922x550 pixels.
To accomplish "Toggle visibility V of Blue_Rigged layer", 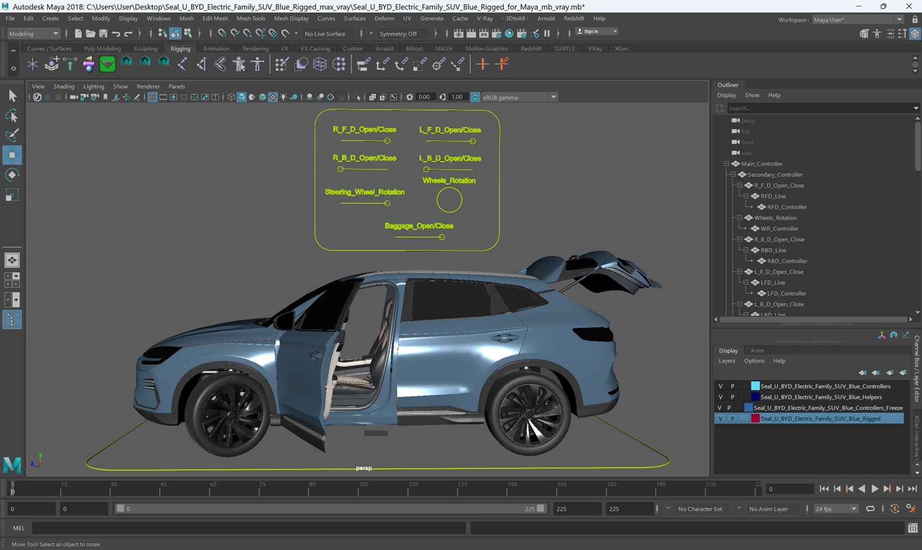I will click(720, 418).
